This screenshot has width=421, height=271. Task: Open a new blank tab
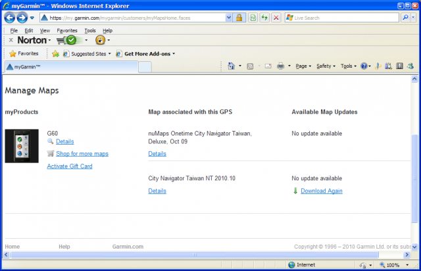click(145, 67)
